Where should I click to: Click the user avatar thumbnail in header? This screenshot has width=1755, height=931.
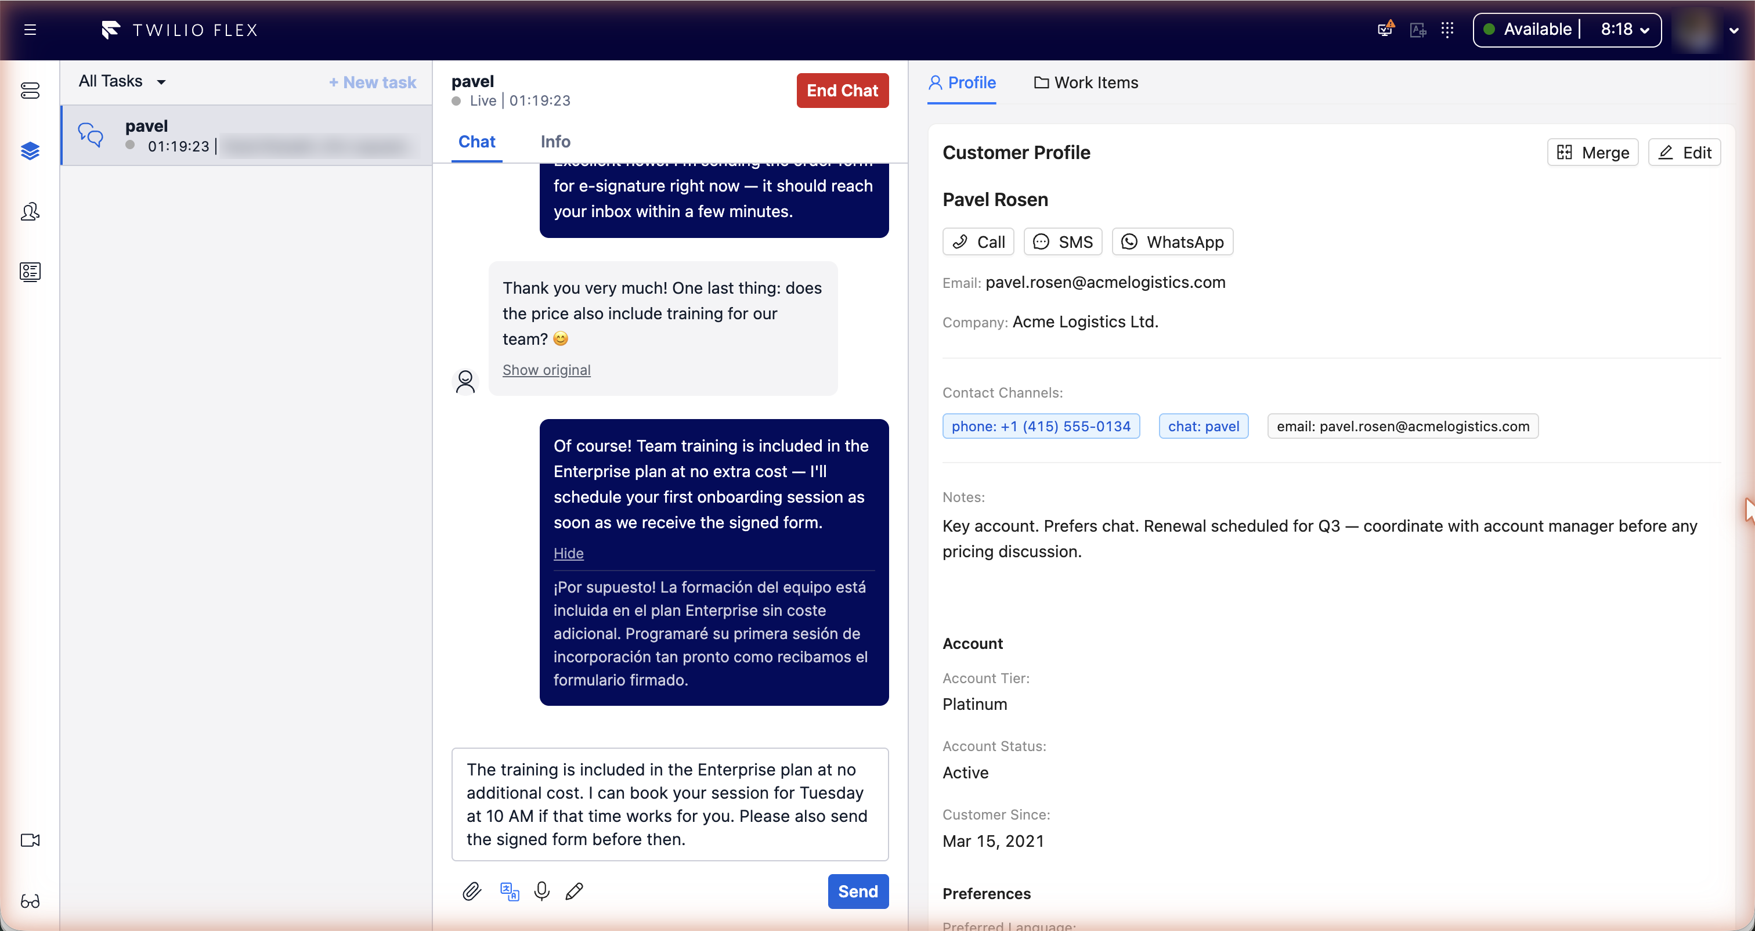click(x=1697, y=30)
